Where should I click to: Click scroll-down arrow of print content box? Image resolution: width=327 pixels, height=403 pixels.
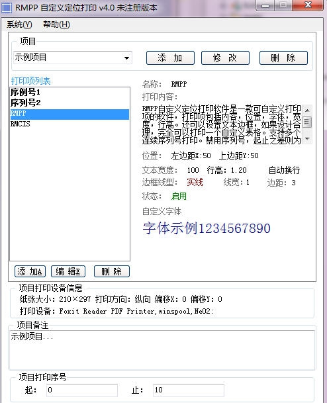(x=307, y=139)
